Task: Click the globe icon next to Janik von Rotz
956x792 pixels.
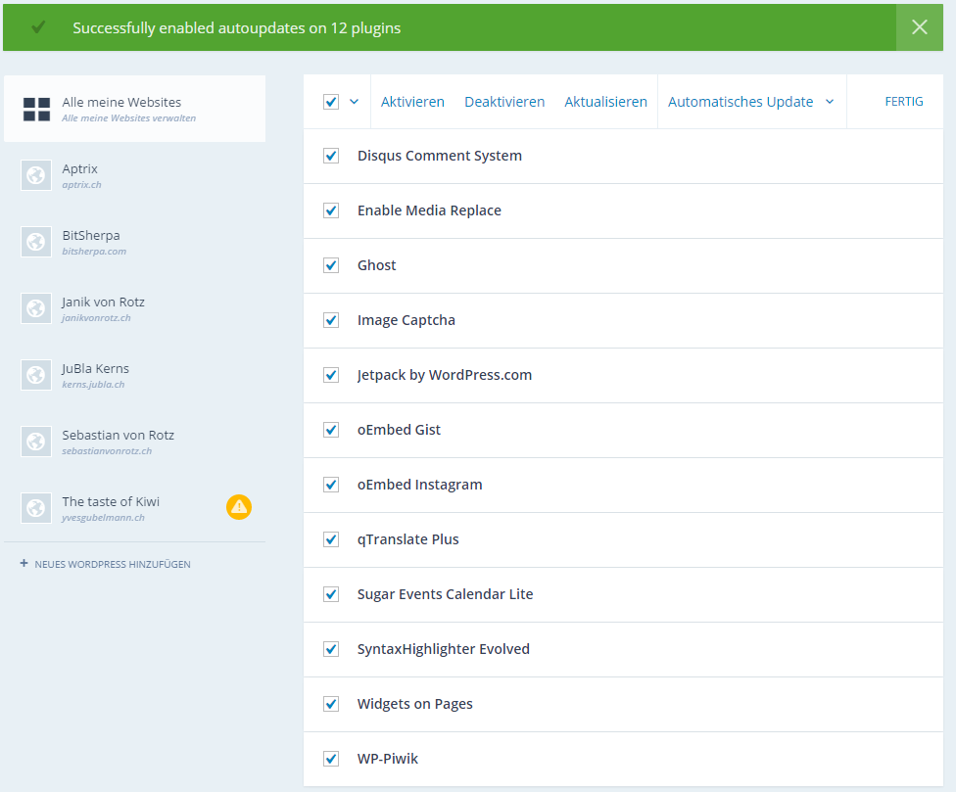Action: click(36, 308)
